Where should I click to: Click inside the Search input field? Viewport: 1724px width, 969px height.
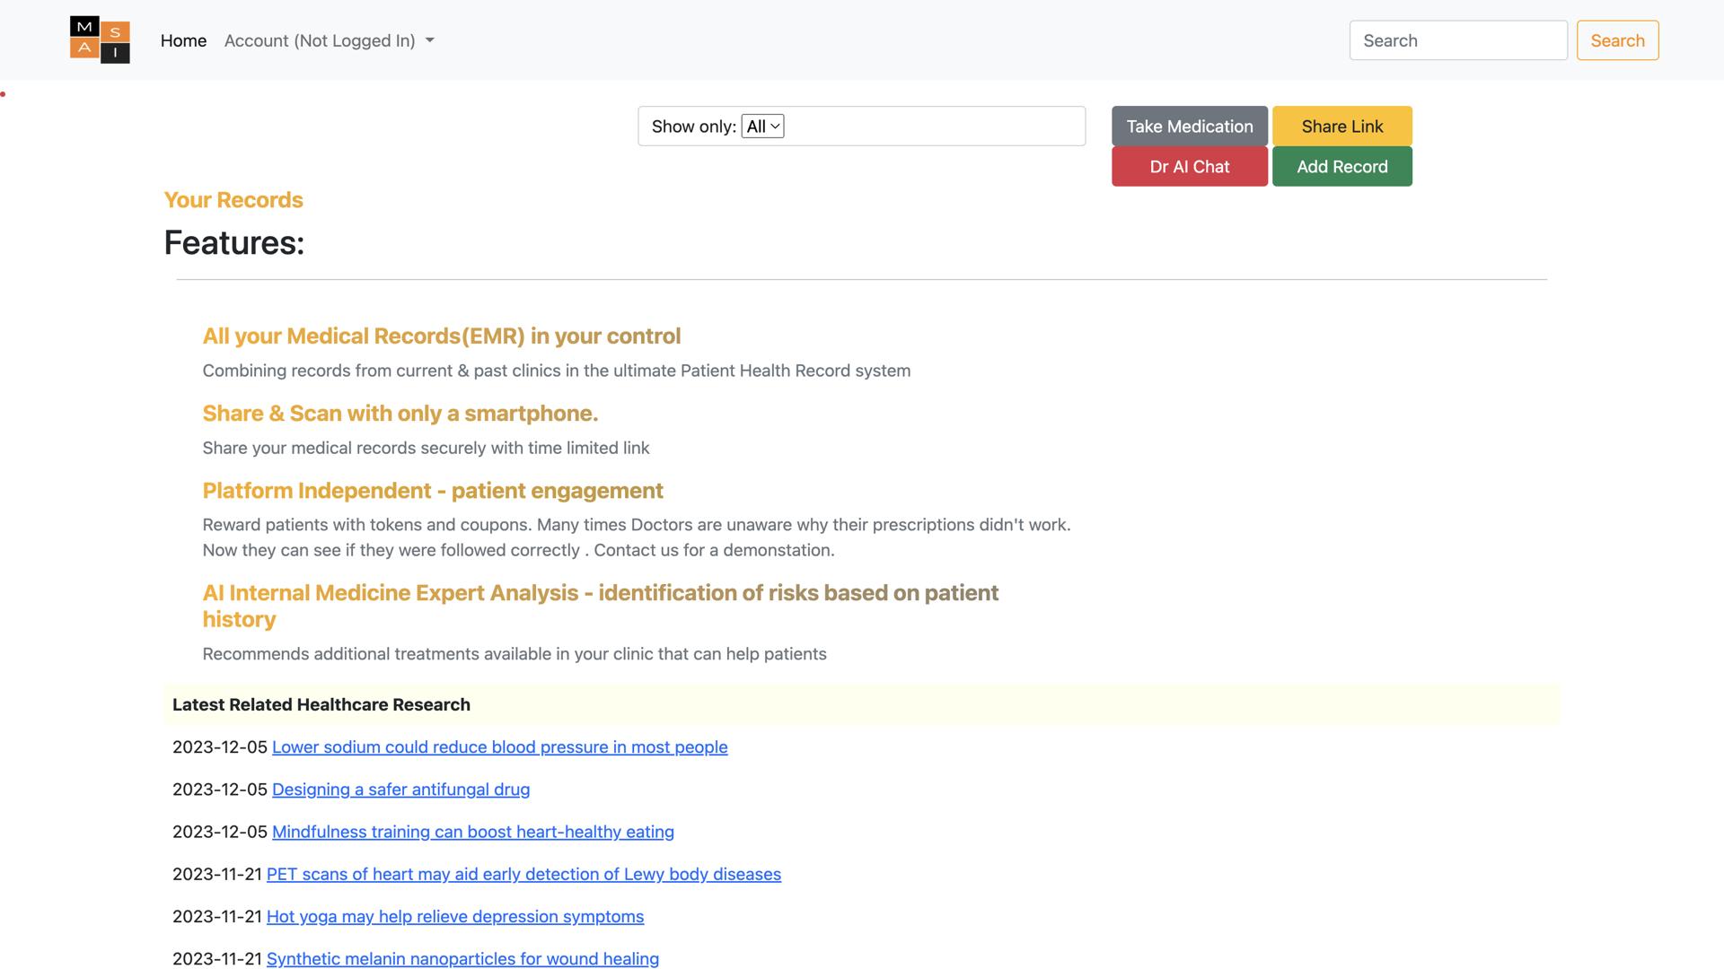1456,40
